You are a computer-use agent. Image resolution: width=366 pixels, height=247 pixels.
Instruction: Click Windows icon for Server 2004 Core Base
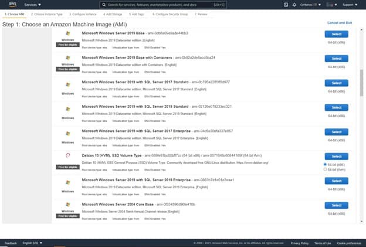click(x=67, y=205)
